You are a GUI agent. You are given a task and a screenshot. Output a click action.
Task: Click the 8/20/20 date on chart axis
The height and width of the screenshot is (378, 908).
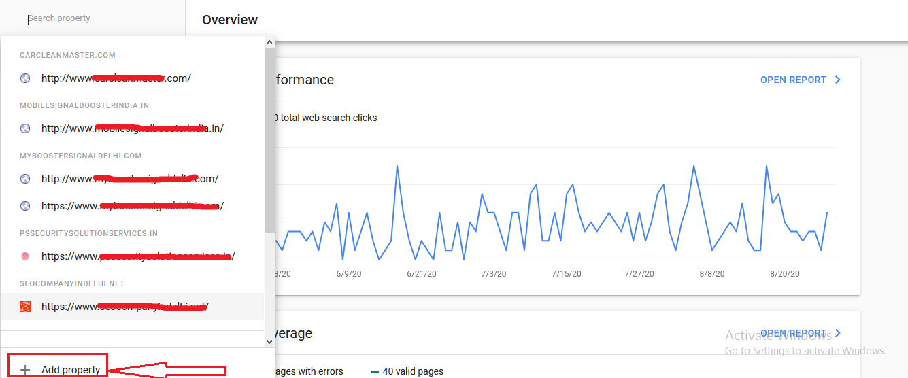(x=785, y=273)
